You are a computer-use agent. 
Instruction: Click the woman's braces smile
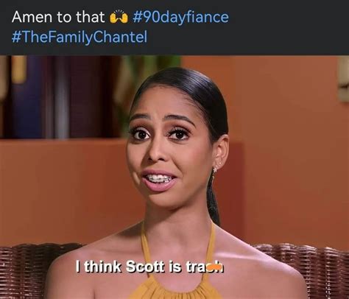point(159,178)
